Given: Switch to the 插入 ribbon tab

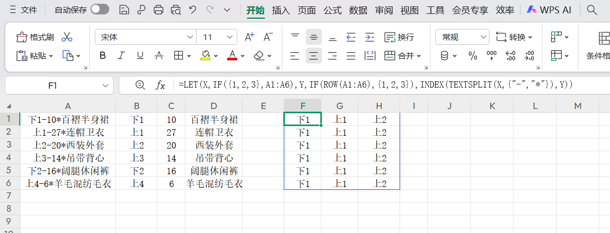Looking at the screenshot, I should tap(281, 10).
